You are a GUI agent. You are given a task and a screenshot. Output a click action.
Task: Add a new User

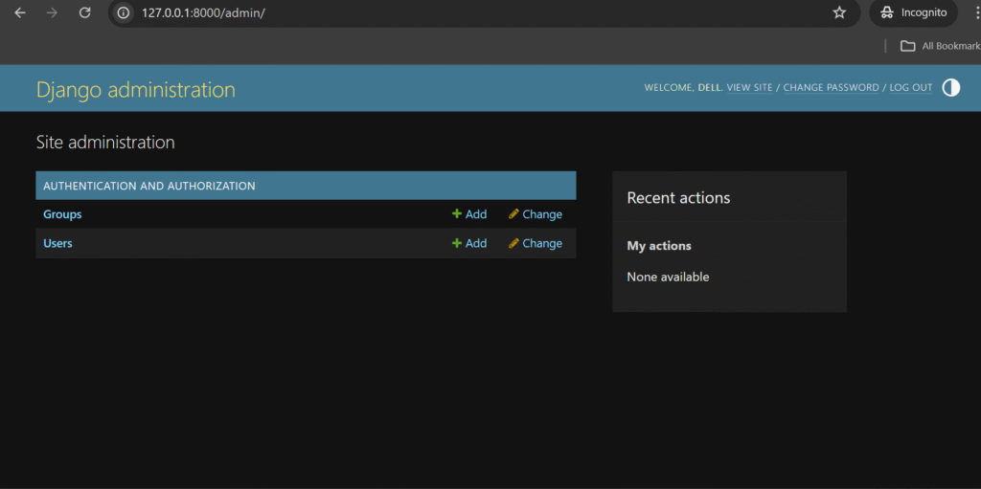point(469,243)
